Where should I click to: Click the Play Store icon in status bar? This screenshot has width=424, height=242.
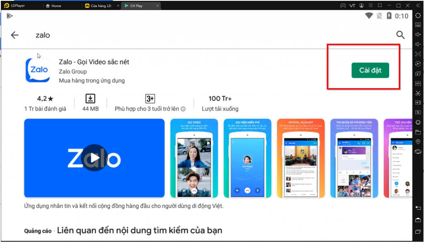tap(10, 16)
